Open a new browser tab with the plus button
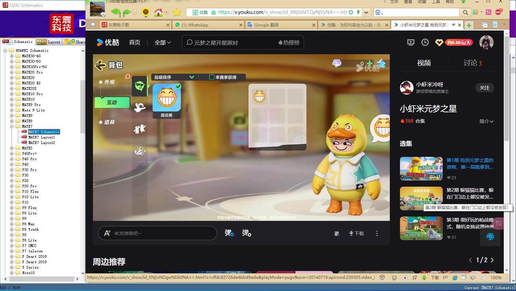 (469, 25)
